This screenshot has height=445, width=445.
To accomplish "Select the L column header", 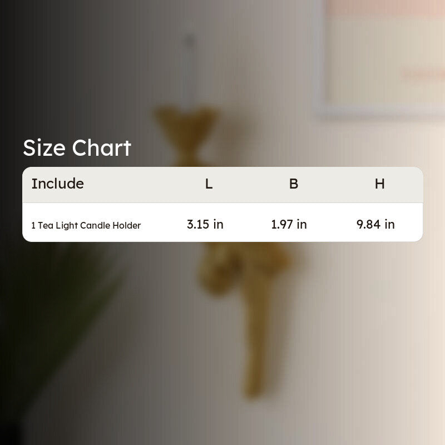I will coord(209,184).
